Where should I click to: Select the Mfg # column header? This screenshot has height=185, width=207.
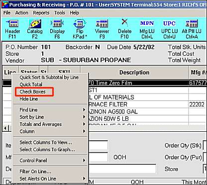(x=198, y=73)
